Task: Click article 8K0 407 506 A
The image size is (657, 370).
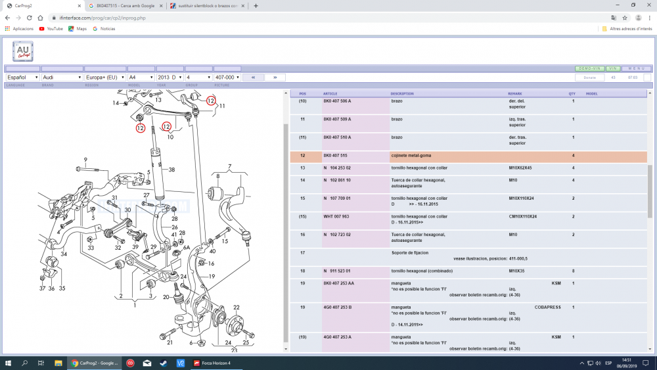Action: pyautogui.click(x=337, y=101)
